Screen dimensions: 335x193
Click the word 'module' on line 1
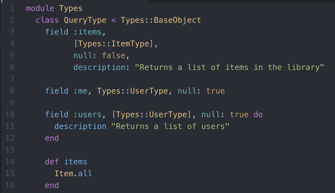tap(40, 8)
